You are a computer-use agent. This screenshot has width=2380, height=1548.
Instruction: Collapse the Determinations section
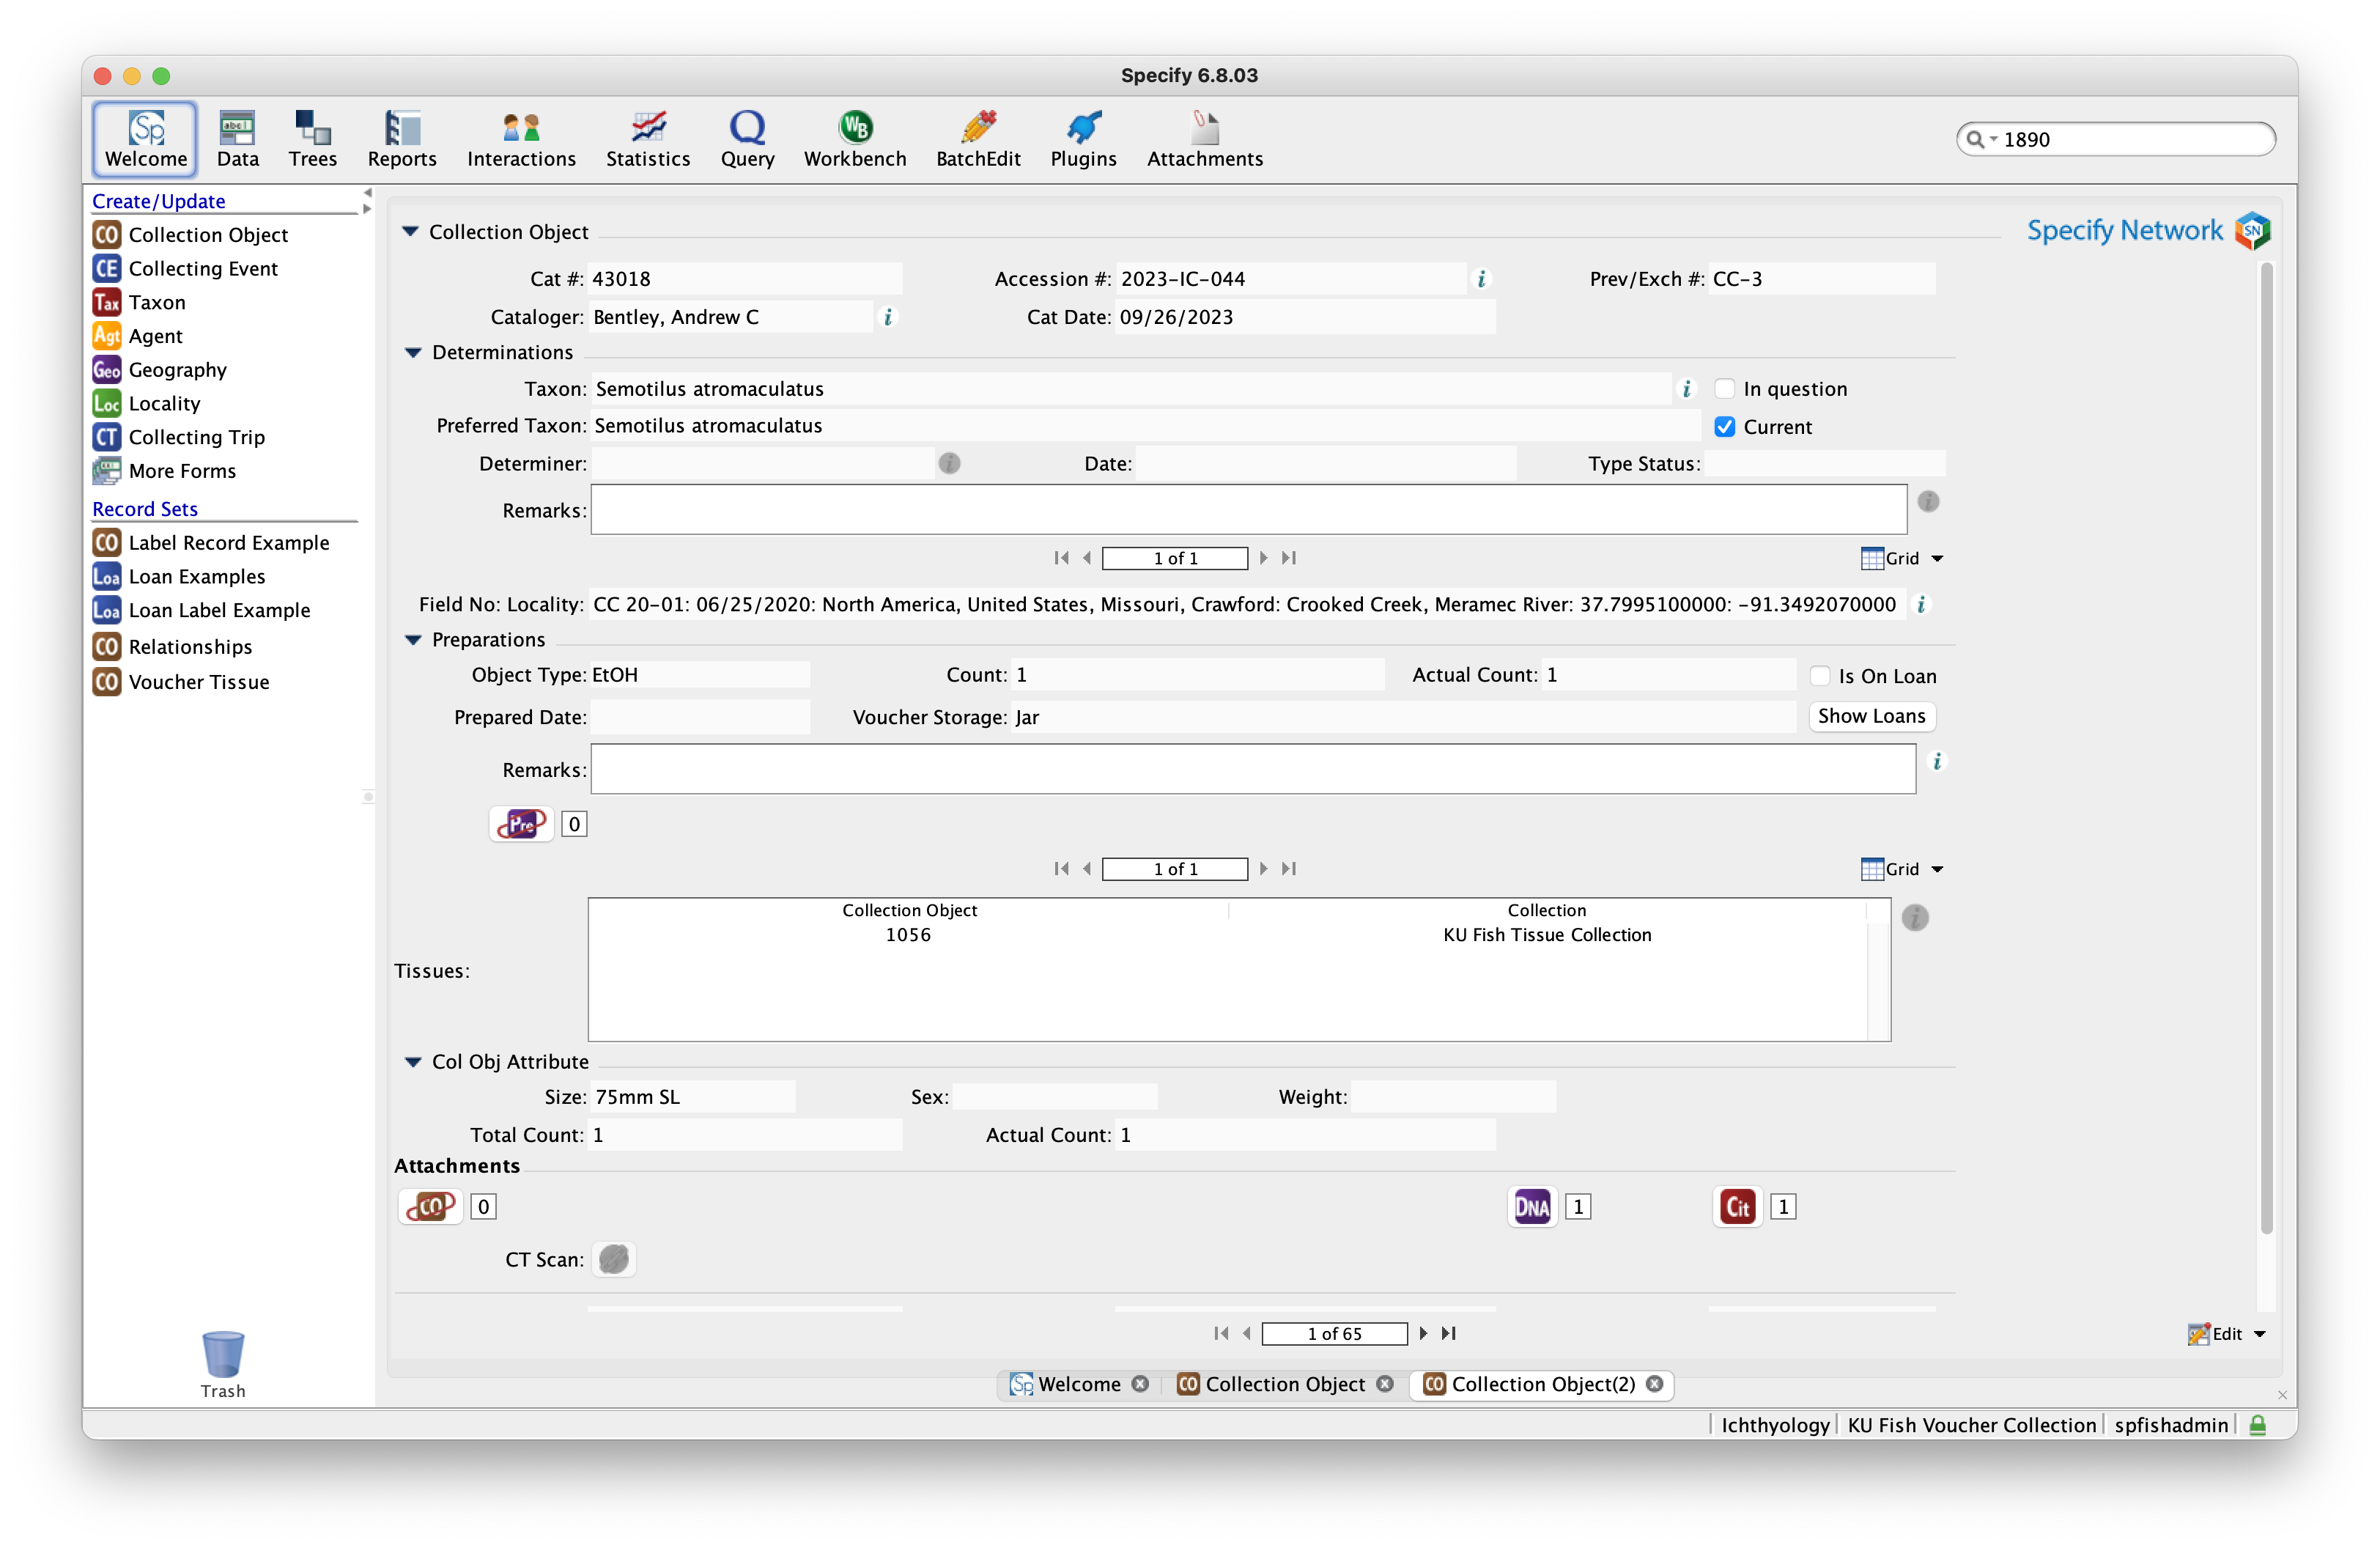point(413,353)
